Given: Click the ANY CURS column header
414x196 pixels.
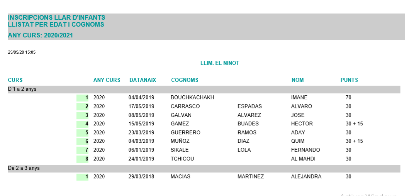Looking at the screenshot, I should coord(107,80).
